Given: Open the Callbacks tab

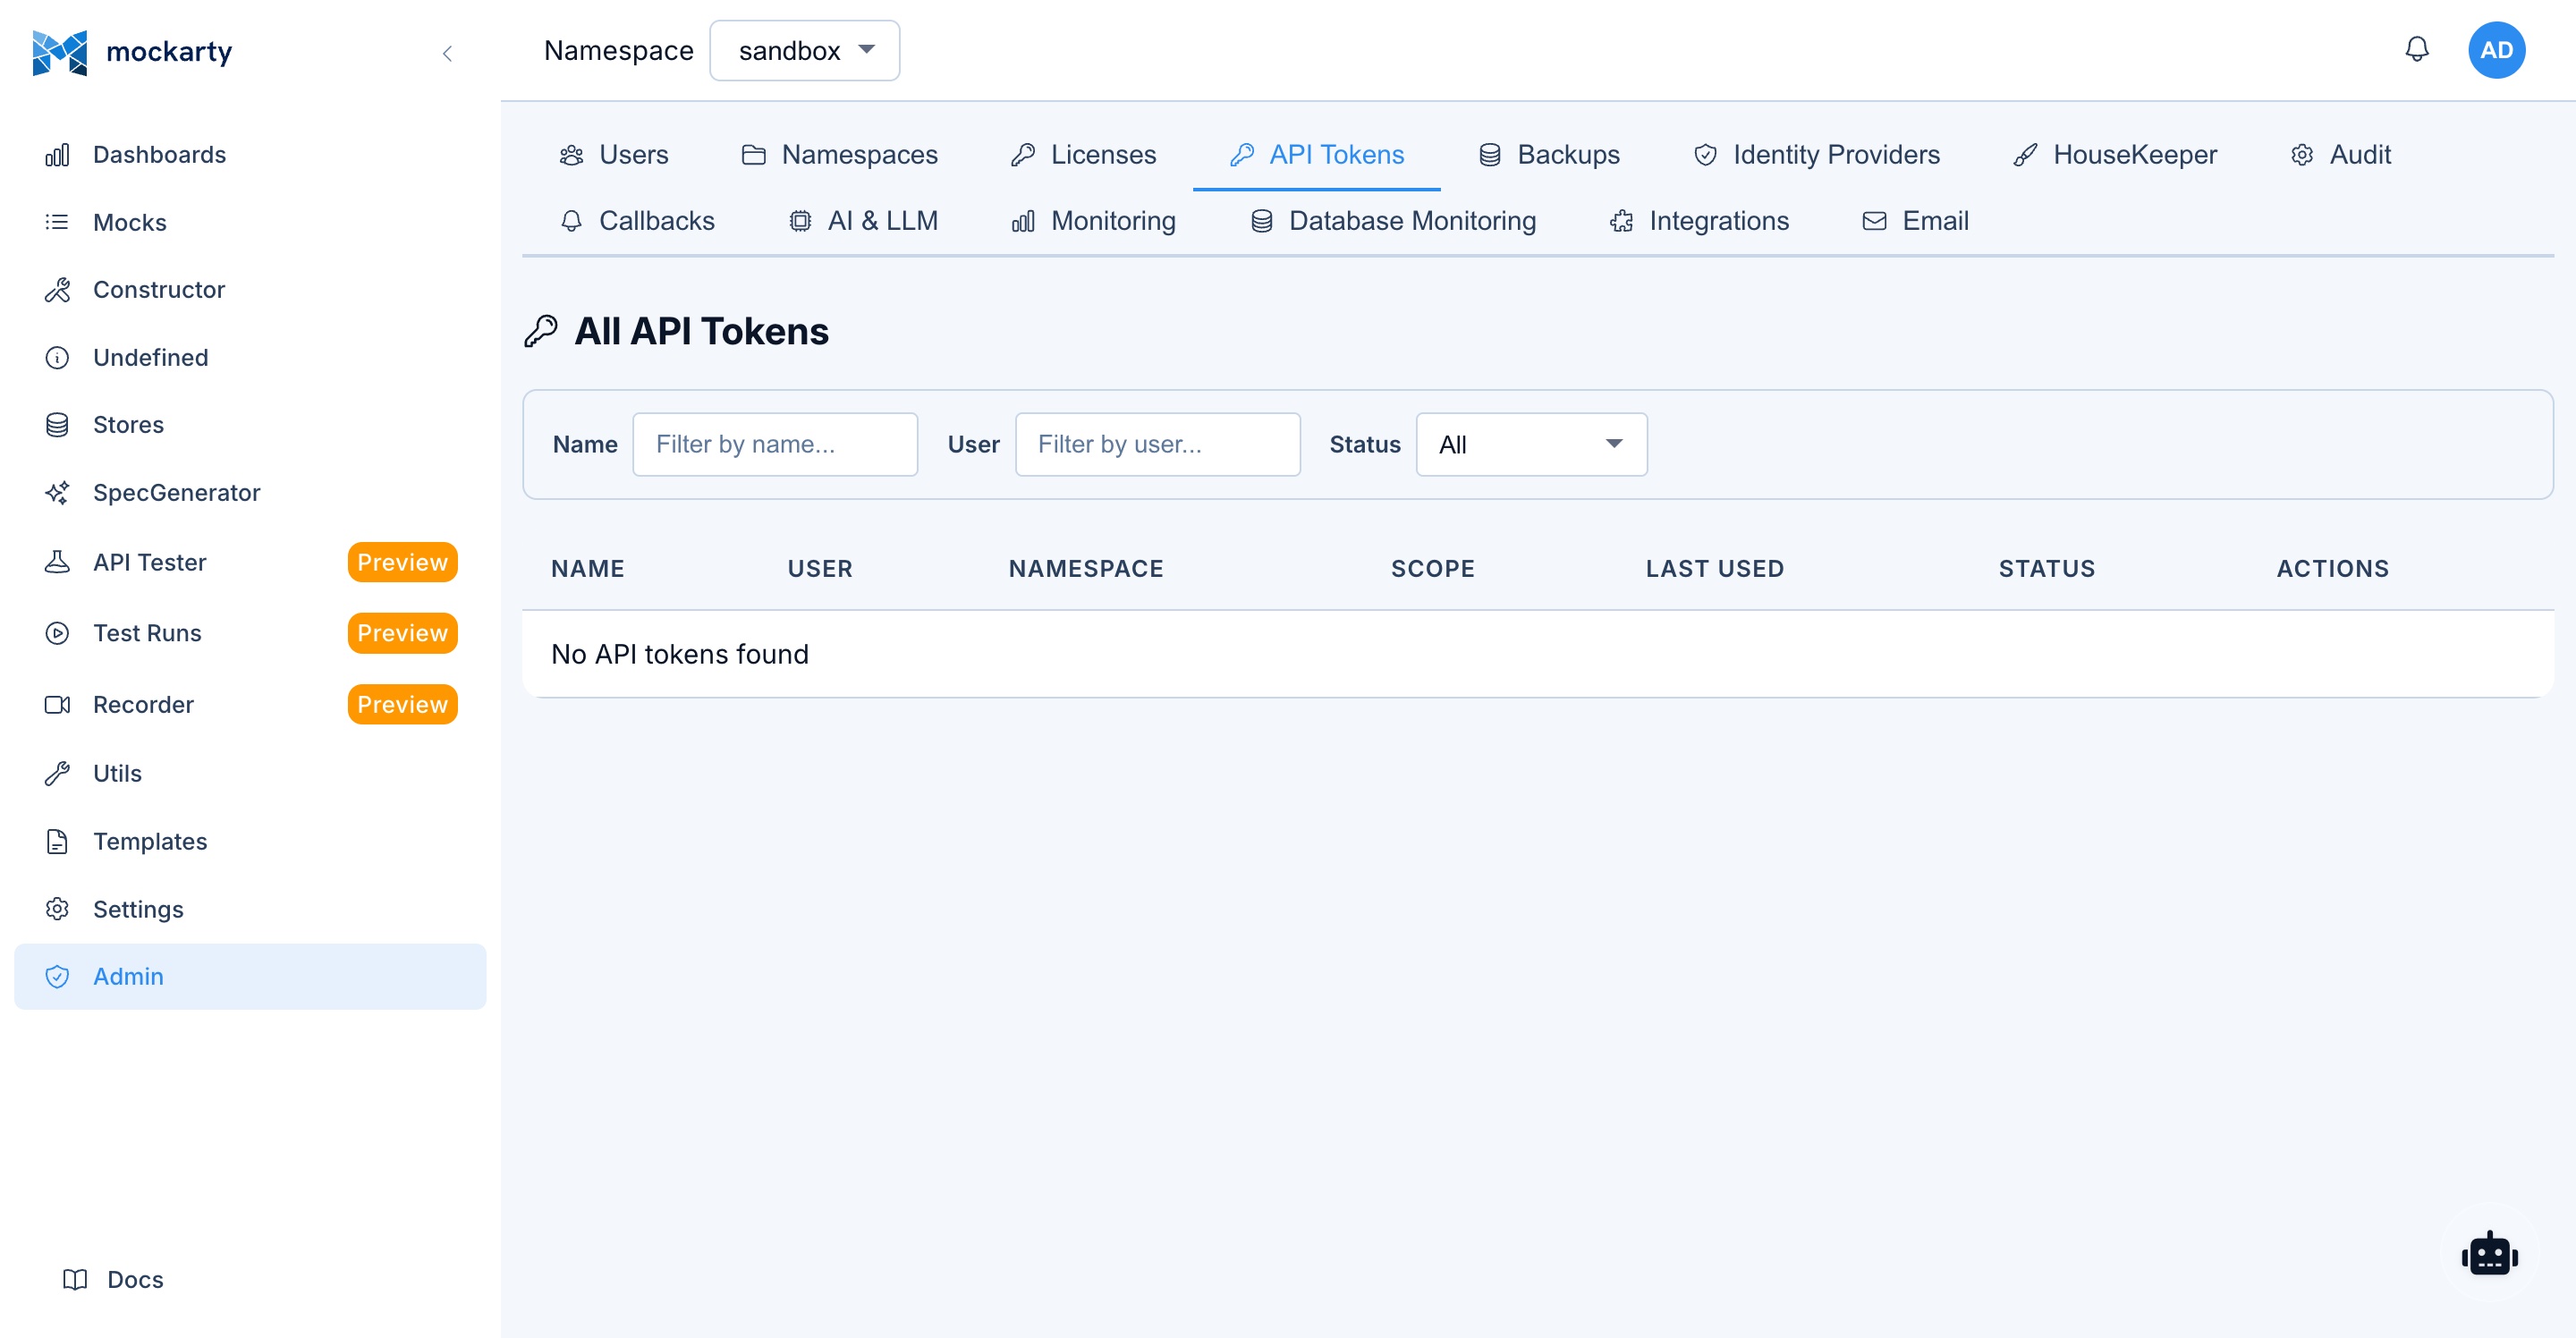Looking at the screenshot, I should tap(637, 221).
